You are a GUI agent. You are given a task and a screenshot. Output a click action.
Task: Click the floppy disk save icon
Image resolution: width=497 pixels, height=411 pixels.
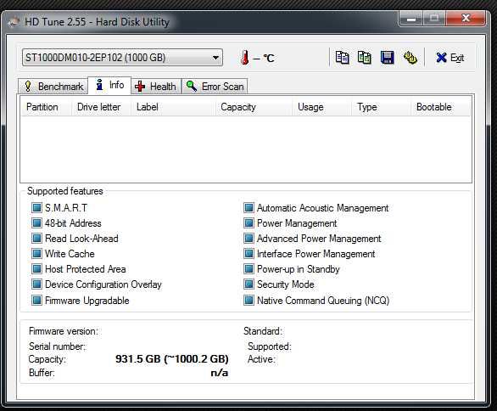click(387, 58)
